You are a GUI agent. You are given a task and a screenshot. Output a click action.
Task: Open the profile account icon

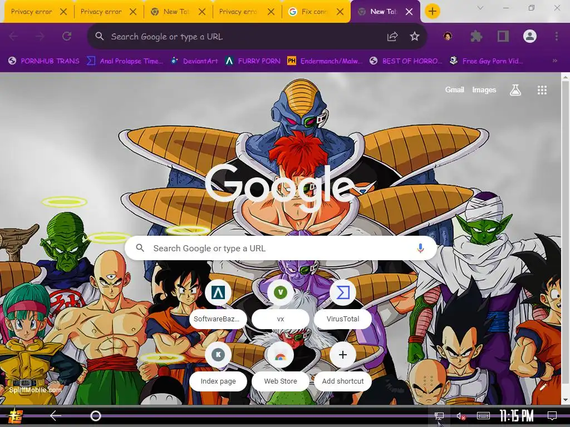[530, 36]
